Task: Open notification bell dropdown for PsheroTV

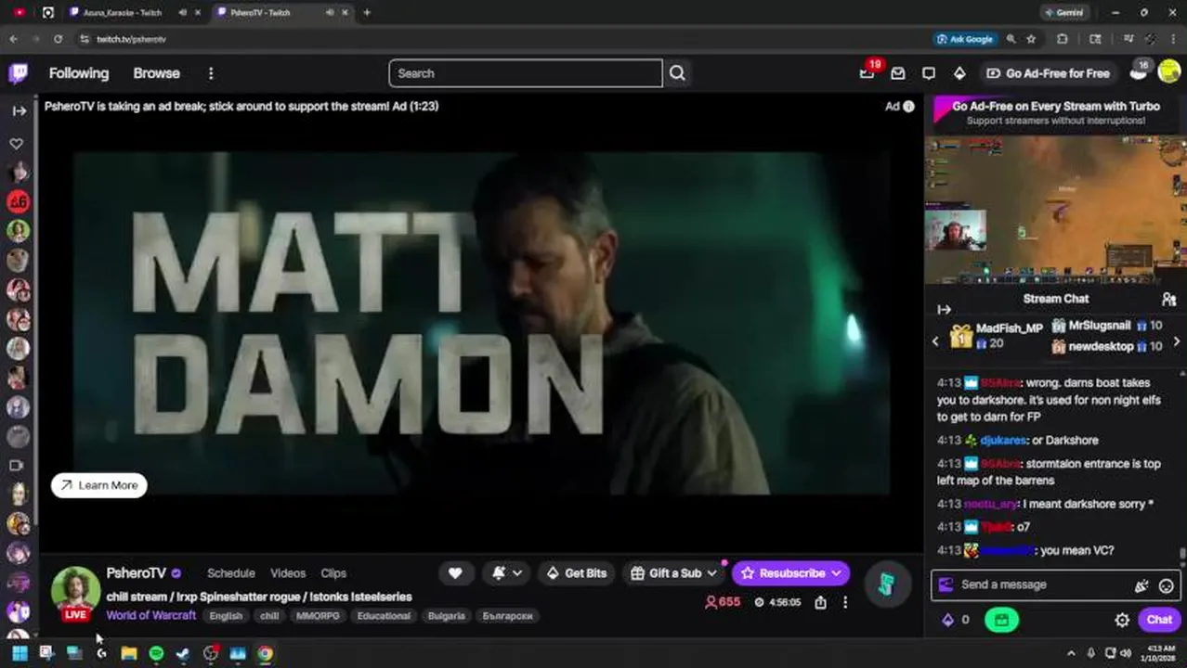Action: point(506,573)
